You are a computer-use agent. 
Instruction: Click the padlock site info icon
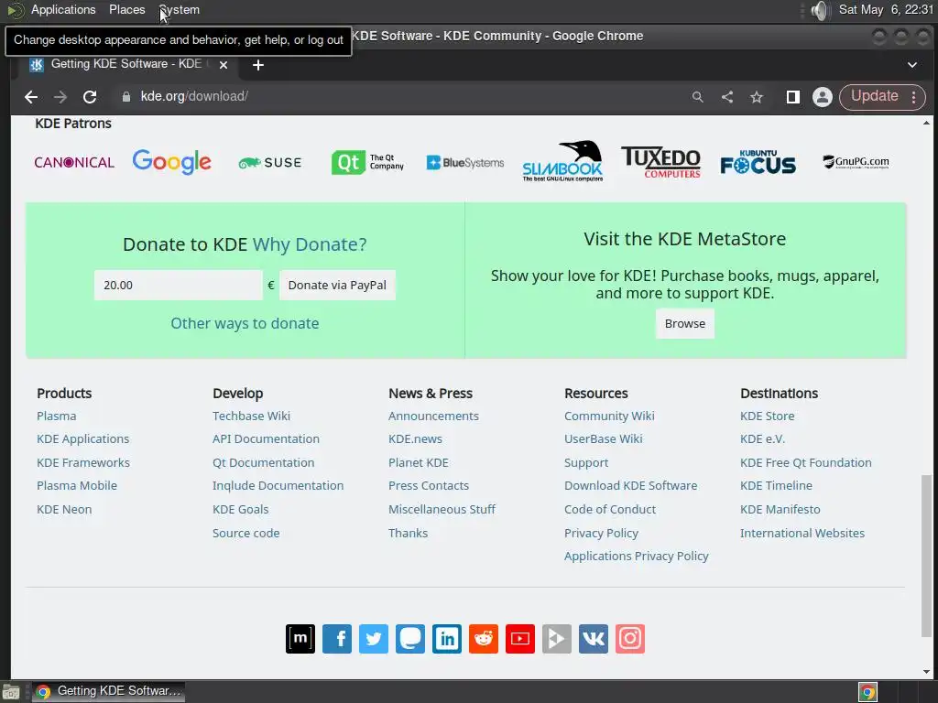[126, 97]
